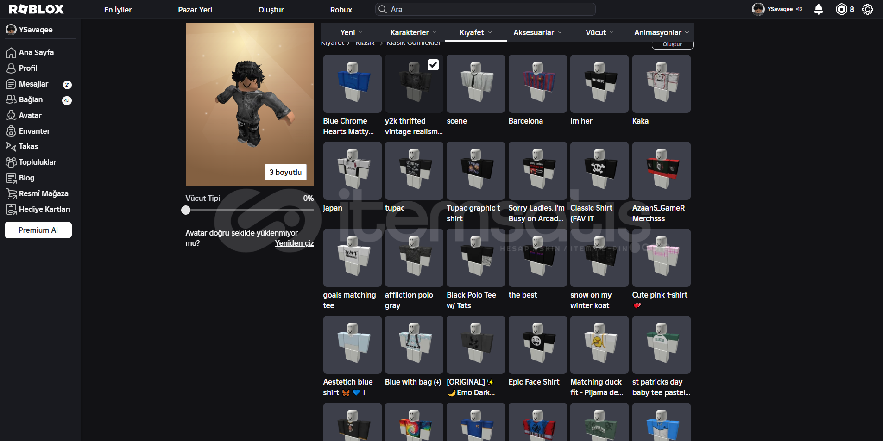Open Robux in the top menu
Viewport: 883px width, 441px height.
click(x=341, y=10)
